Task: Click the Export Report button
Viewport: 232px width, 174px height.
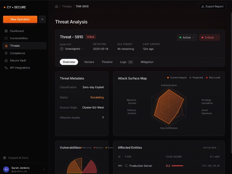Action: click(212, 6)
